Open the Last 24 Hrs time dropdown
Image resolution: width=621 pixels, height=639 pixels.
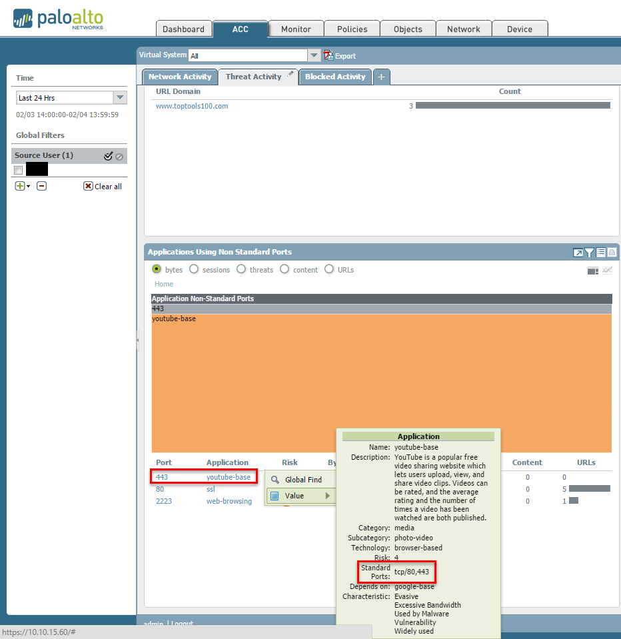[120, 97]
